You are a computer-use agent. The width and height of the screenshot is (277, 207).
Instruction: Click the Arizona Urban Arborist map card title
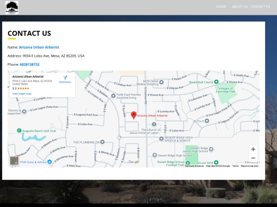point(28,77)
